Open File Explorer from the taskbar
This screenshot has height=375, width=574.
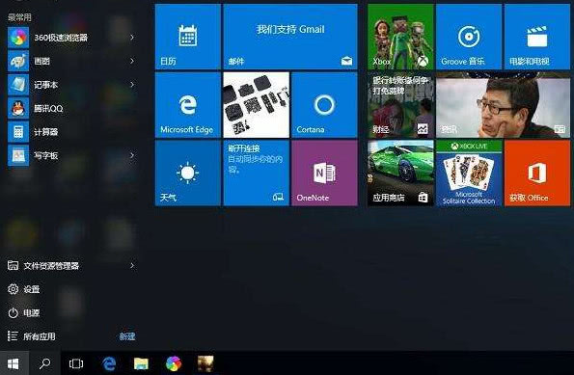click(x=141, y=363)
